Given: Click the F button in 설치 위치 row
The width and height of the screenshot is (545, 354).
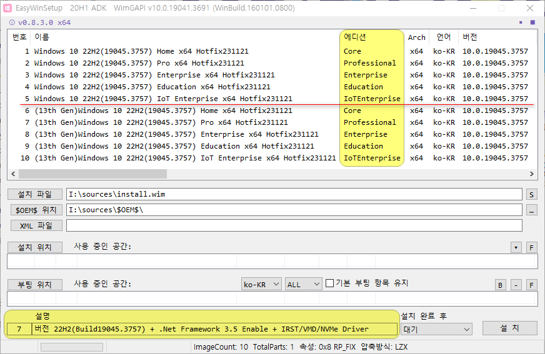Looking at the screenshot, I should [x=531, y=247].
